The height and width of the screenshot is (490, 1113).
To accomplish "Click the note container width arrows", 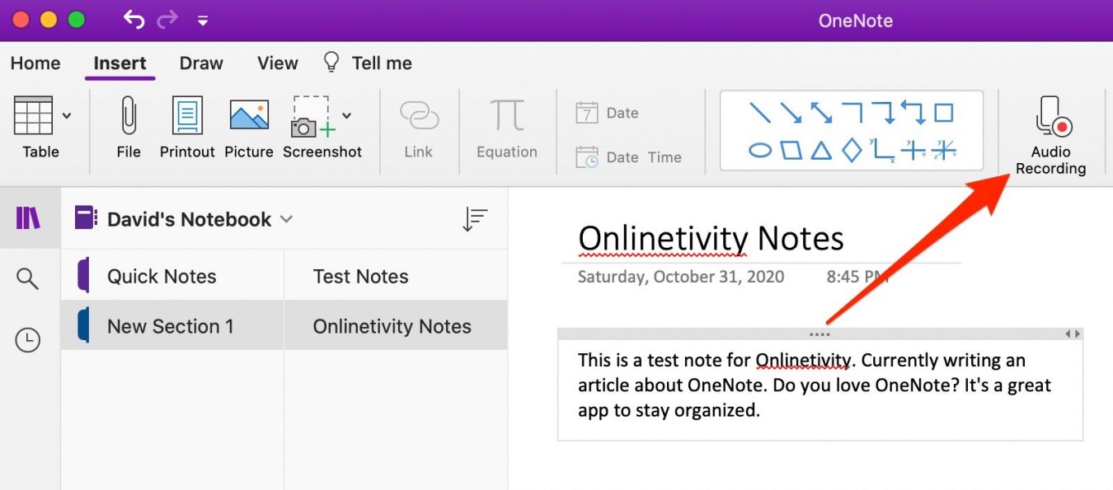I will click(x=1073, y=334).
